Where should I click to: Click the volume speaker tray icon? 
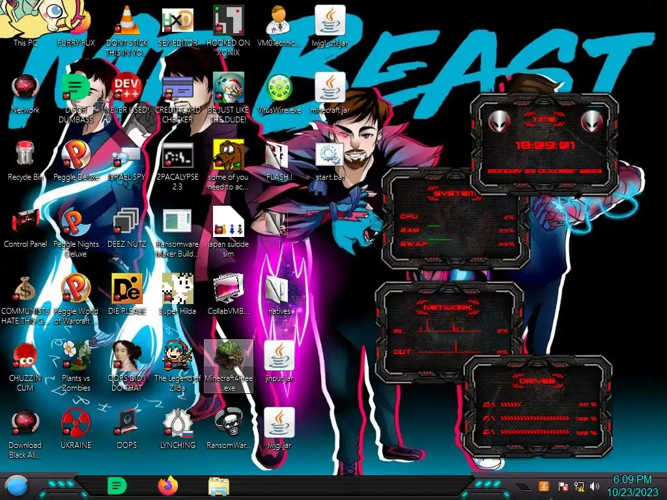point(595,486)
